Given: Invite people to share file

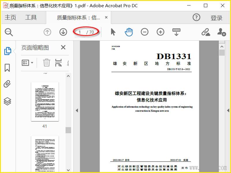Looking at the screenshot, I should click(x=221, y=32).
